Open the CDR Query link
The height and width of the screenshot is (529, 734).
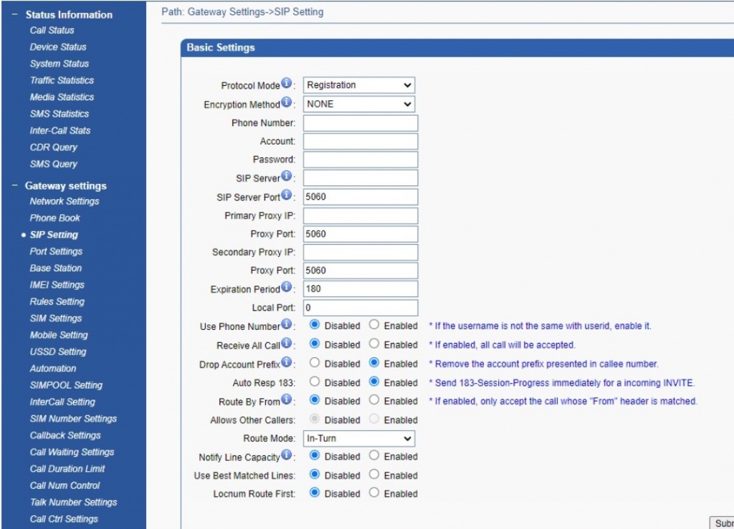click(53, 147)
